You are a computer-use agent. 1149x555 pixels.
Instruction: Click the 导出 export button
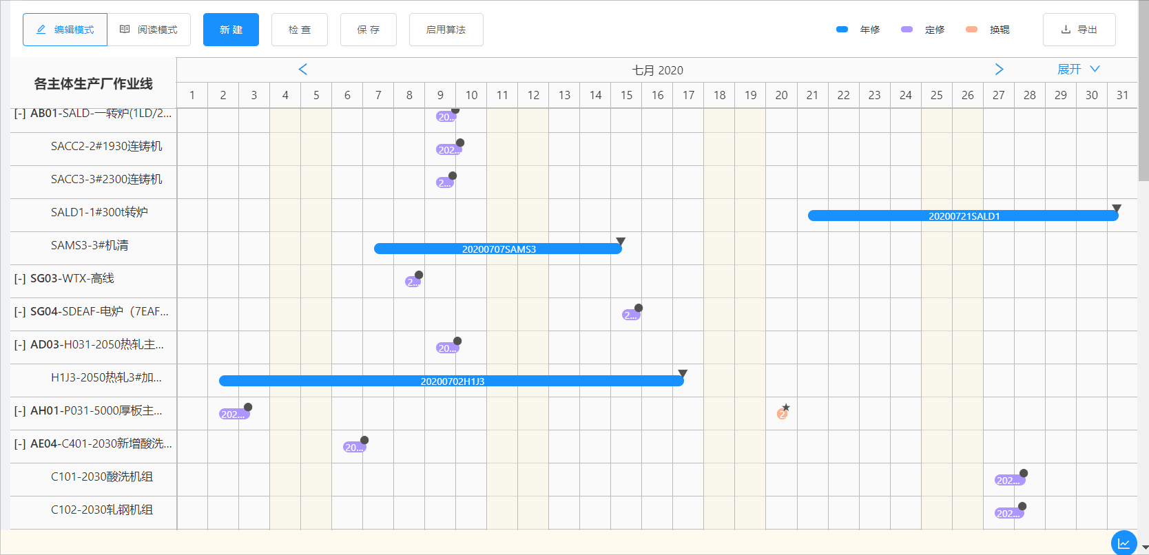tap(1079, 30)
